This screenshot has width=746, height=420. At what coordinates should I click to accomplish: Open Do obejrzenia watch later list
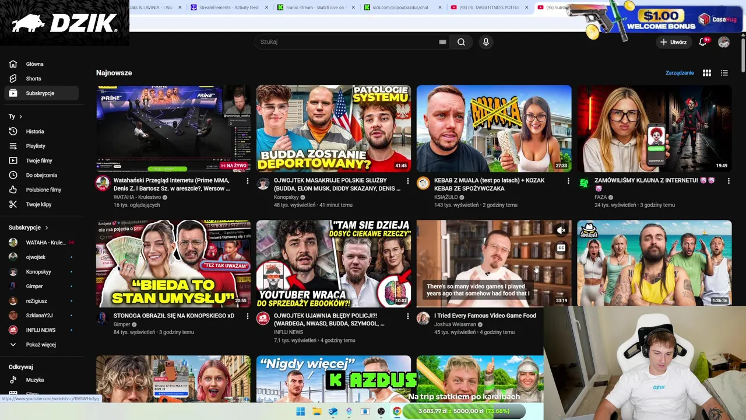click(x=41, y=175)
